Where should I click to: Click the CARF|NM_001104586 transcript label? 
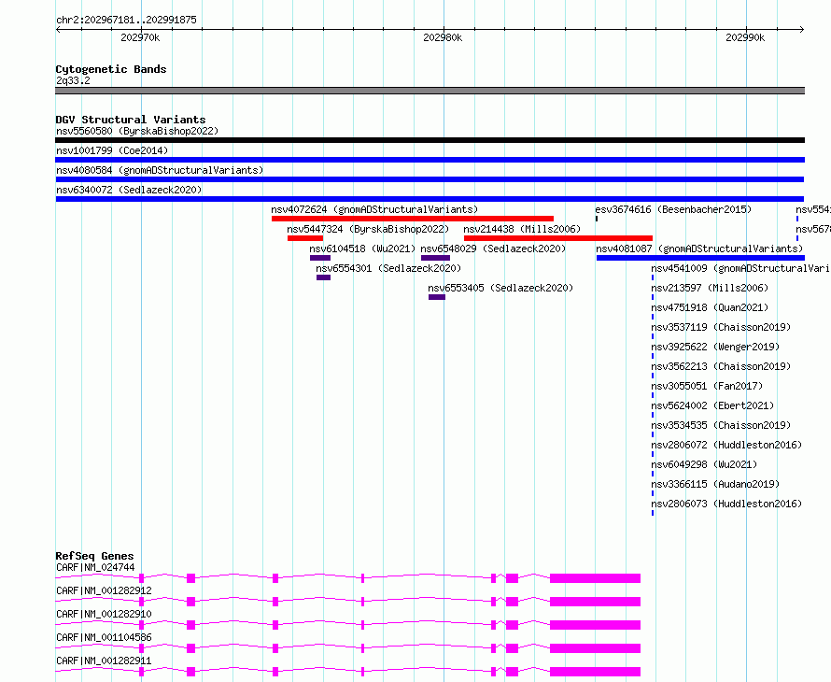(104, 637)
